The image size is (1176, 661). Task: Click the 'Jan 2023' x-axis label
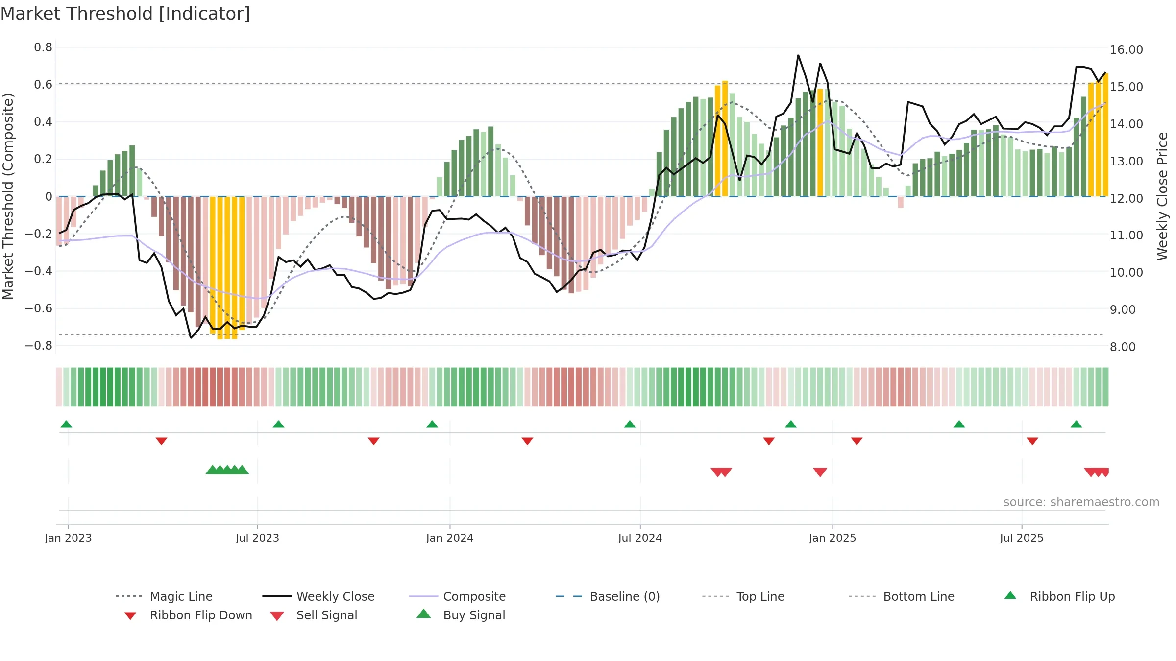tap(68, 538)
